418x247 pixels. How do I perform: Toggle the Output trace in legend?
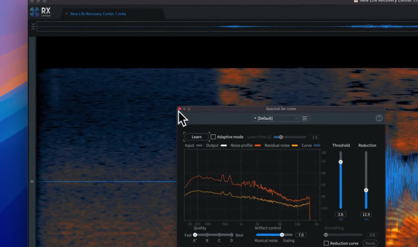pos(224,145)
